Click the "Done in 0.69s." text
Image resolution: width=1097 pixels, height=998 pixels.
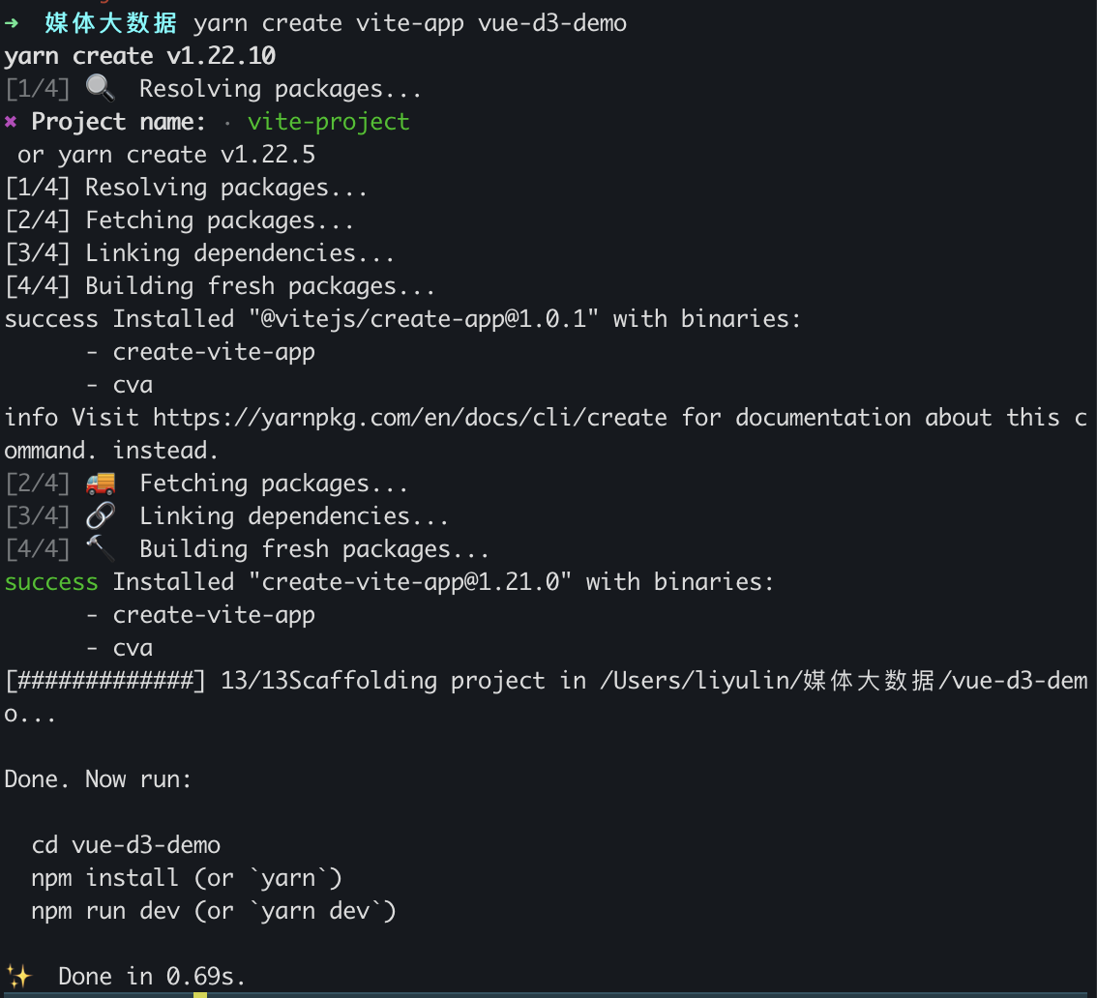point(152,977)
